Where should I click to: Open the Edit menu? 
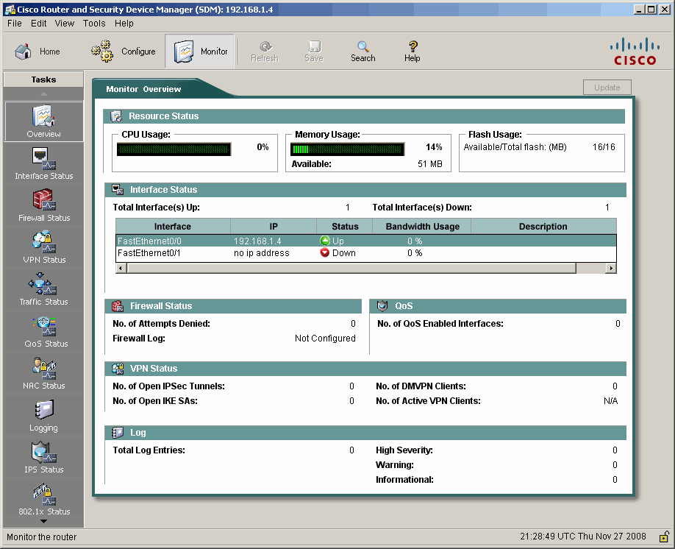[x=39, y=24]
